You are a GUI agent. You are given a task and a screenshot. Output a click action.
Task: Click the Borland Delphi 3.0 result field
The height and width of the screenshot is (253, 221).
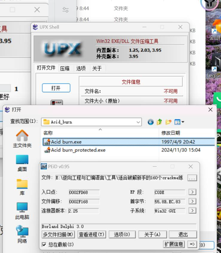pyautogui.click(x=119, y=226)
